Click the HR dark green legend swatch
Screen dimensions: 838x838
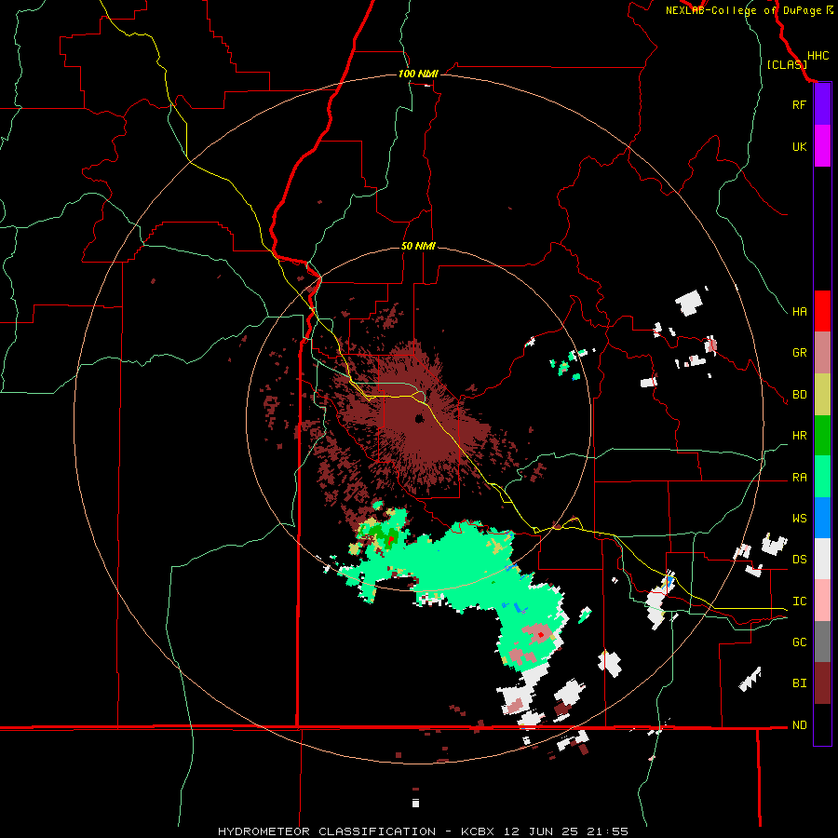pos(822,436)
